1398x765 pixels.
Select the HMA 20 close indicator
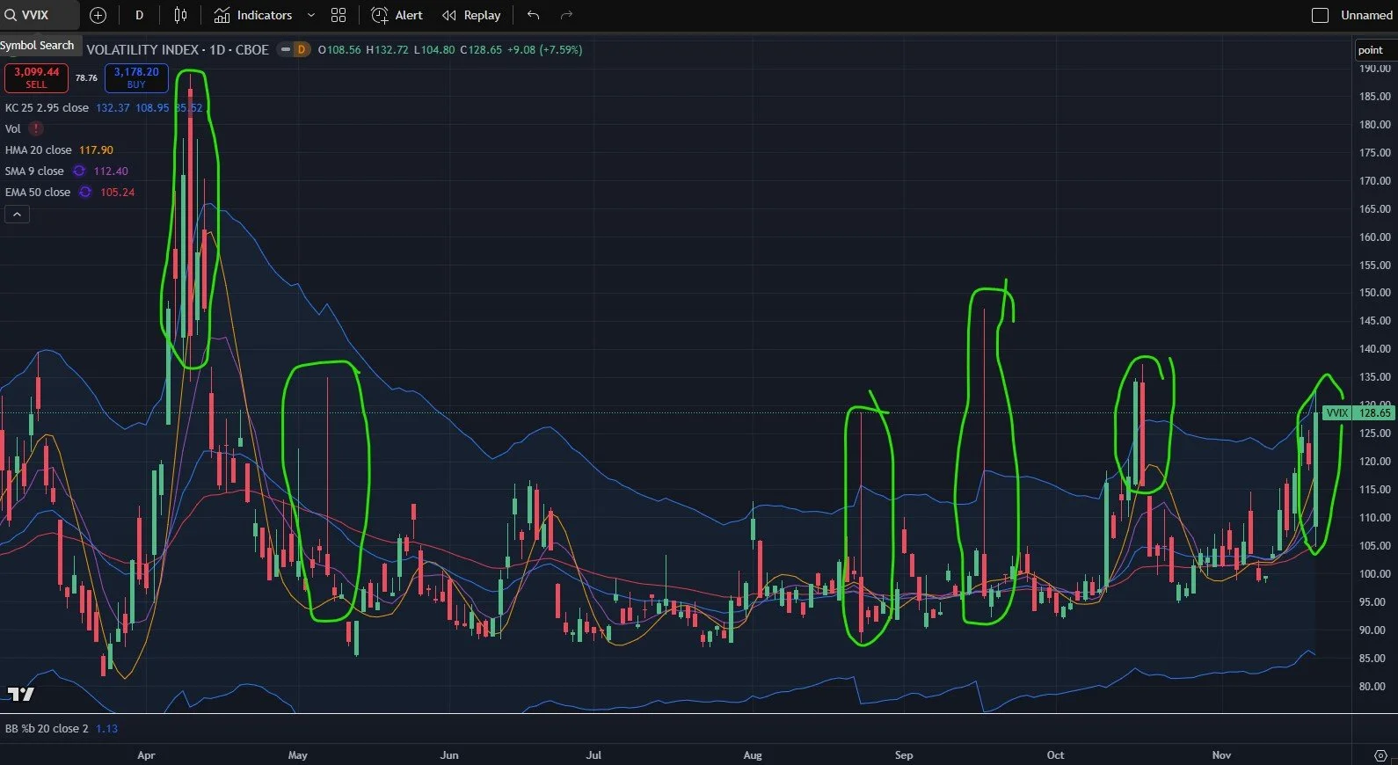coord(38,149)
